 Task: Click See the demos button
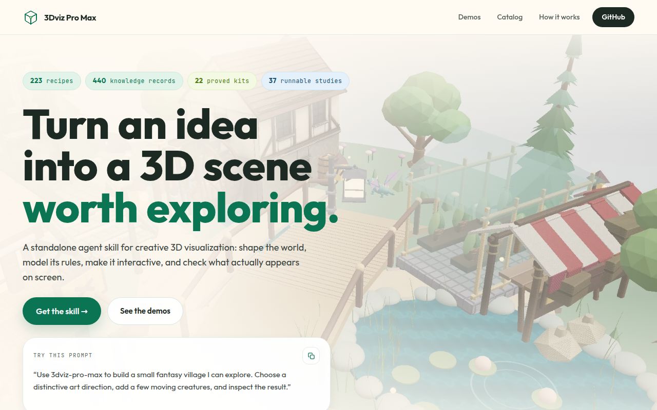point(145,311)
